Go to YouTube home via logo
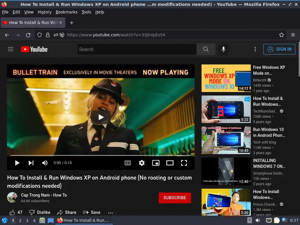The width and height of the screenshot is (300, 225). coord(34,49)
